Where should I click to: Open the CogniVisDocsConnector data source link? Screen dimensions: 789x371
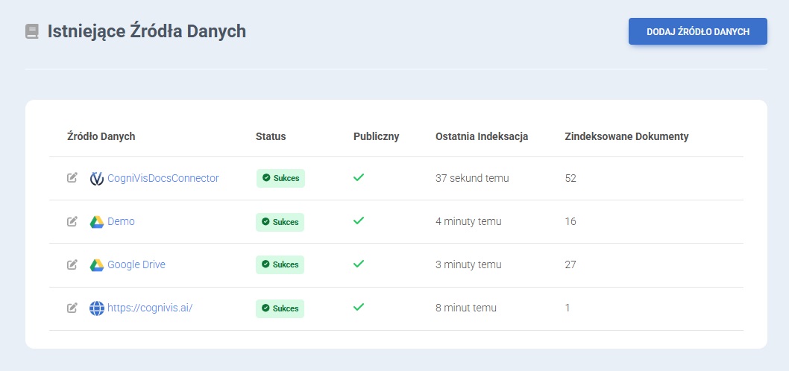[x=163, y=178]
